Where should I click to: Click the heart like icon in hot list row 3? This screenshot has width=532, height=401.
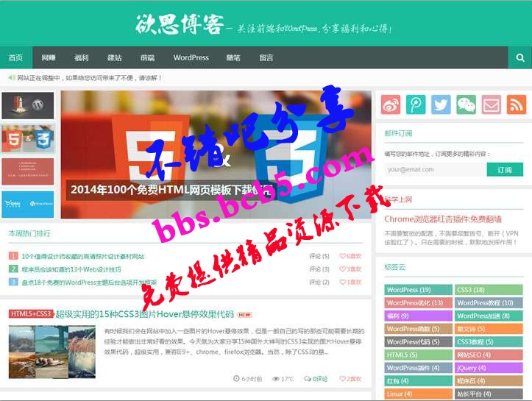342,282
